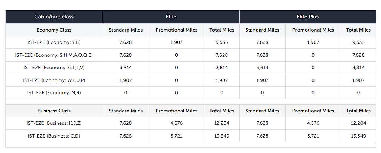Image resolution: width=381 pixels, height=153 pixels.
Task: Click the Economy Class section heading
Action: point(54,30)
